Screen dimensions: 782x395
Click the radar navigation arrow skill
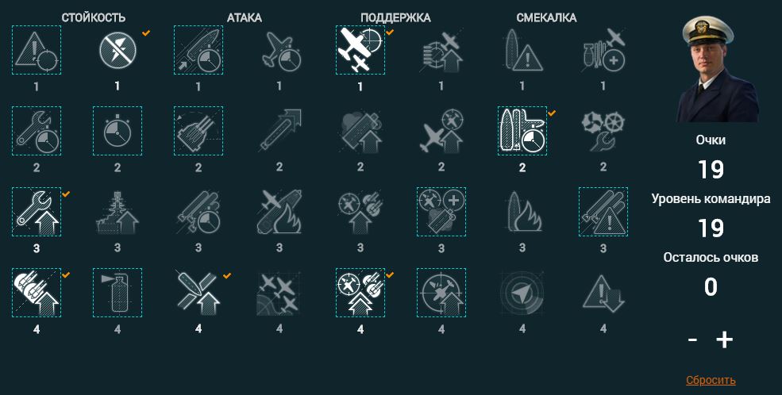[522, 293]
